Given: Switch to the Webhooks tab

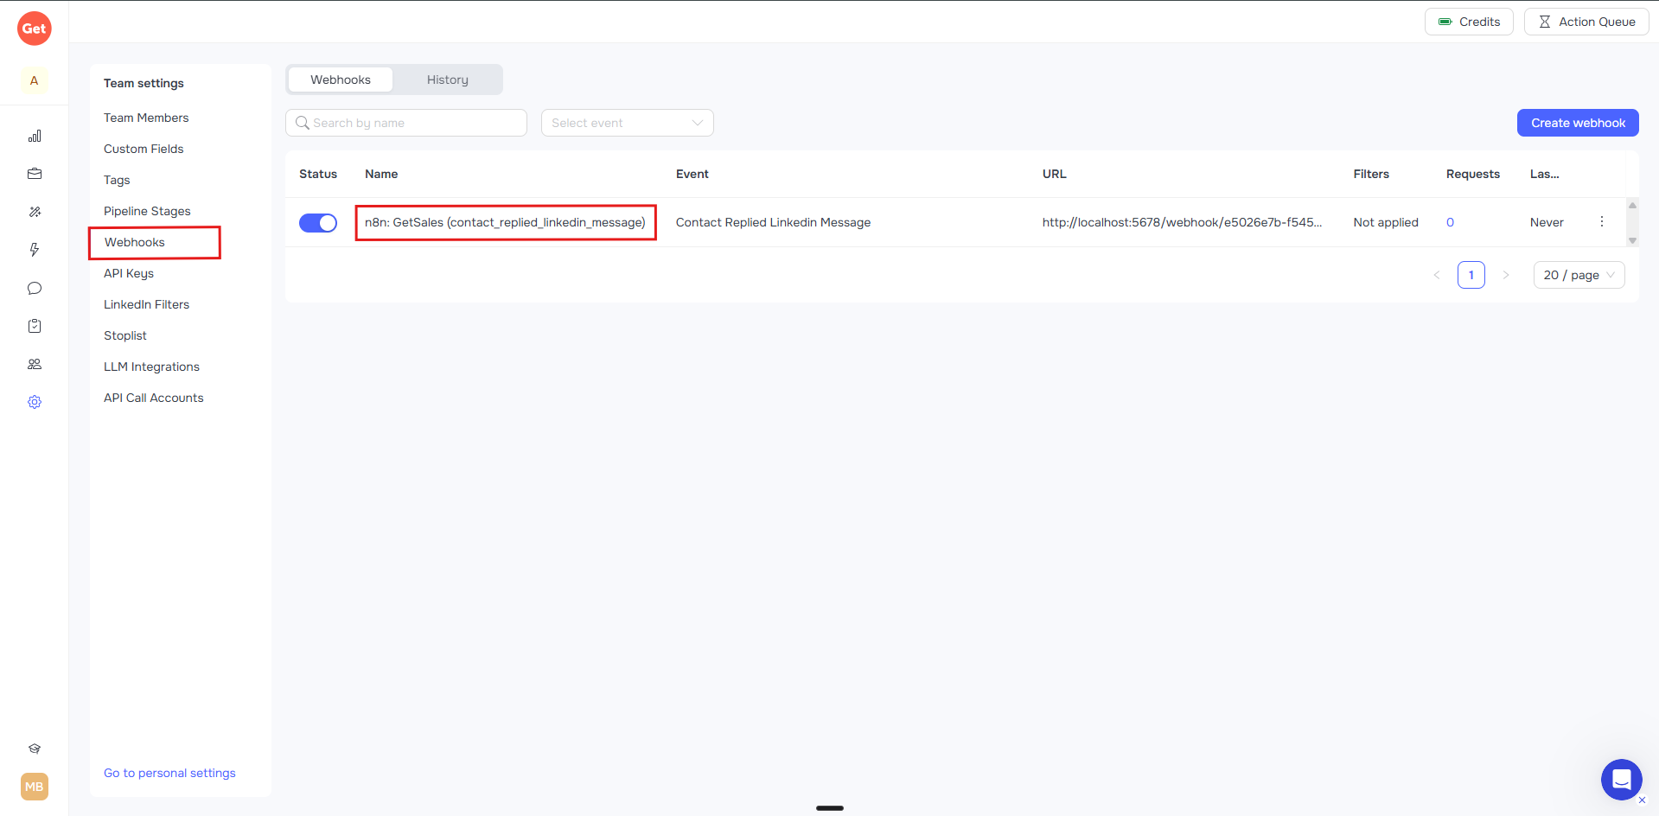Looking at the screenshot, I should pyautogui.click(x=341, y=80).
